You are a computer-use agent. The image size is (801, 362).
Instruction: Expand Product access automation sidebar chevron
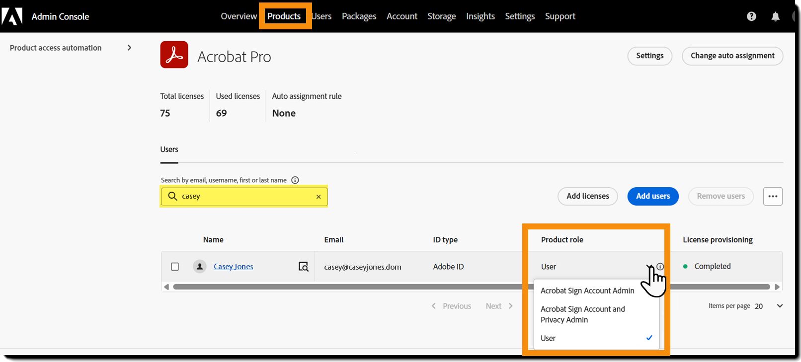pos(129,48)
